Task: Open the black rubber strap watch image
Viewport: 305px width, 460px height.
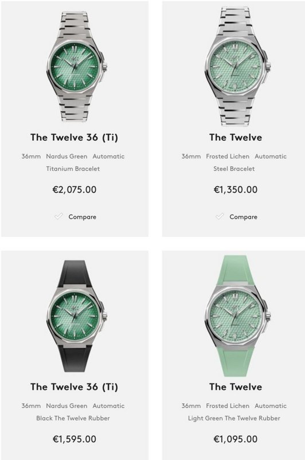Action: coord(76,316)
